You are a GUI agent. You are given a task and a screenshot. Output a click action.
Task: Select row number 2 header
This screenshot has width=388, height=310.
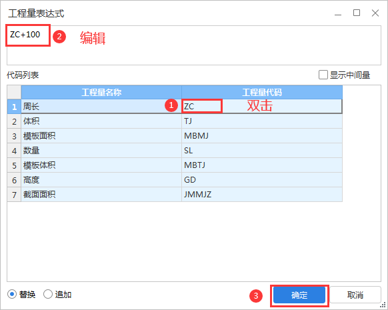tap(14, 121)
